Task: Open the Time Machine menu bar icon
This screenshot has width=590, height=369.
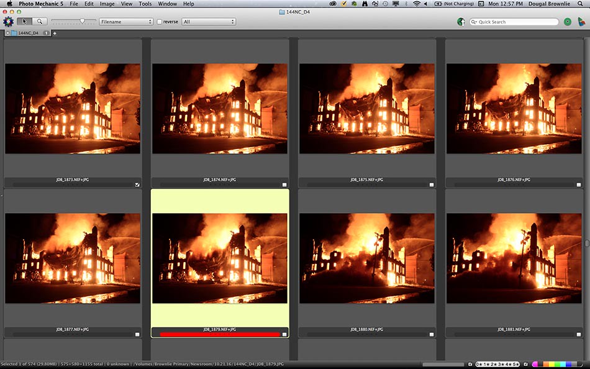Action: point(385,4)
